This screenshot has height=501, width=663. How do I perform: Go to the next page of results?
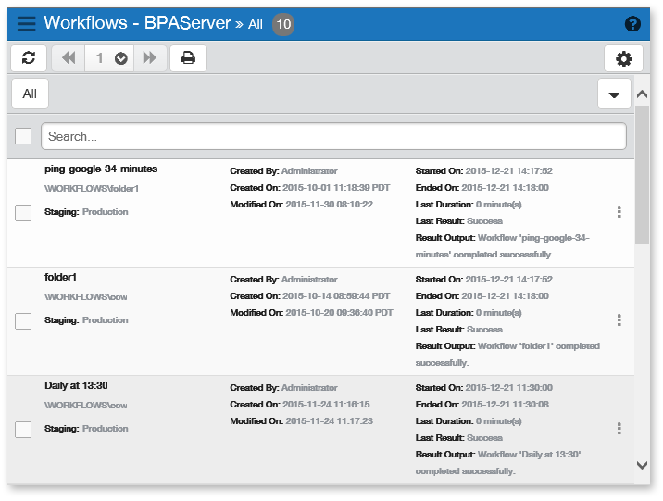(x=149, y=58)
